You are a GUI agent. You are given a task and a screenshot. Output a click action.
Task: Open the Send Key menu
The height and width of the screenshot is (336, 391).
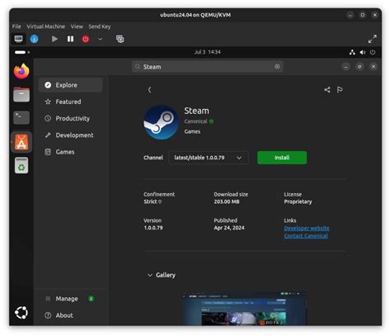point(99,26)
